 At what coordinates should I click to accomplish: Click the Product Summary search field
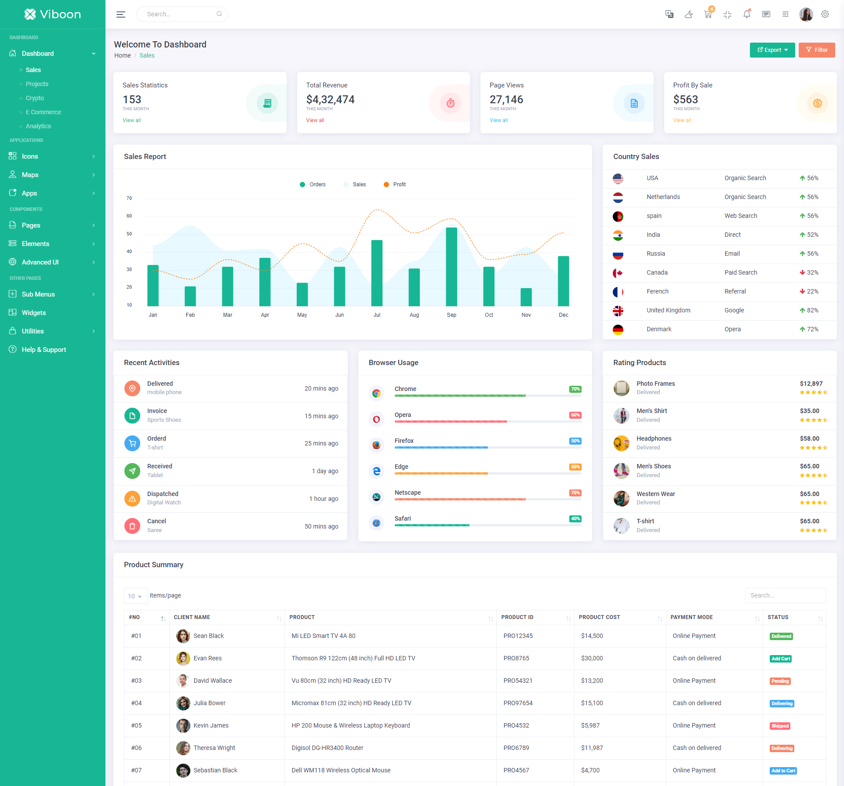click(785, 596)
